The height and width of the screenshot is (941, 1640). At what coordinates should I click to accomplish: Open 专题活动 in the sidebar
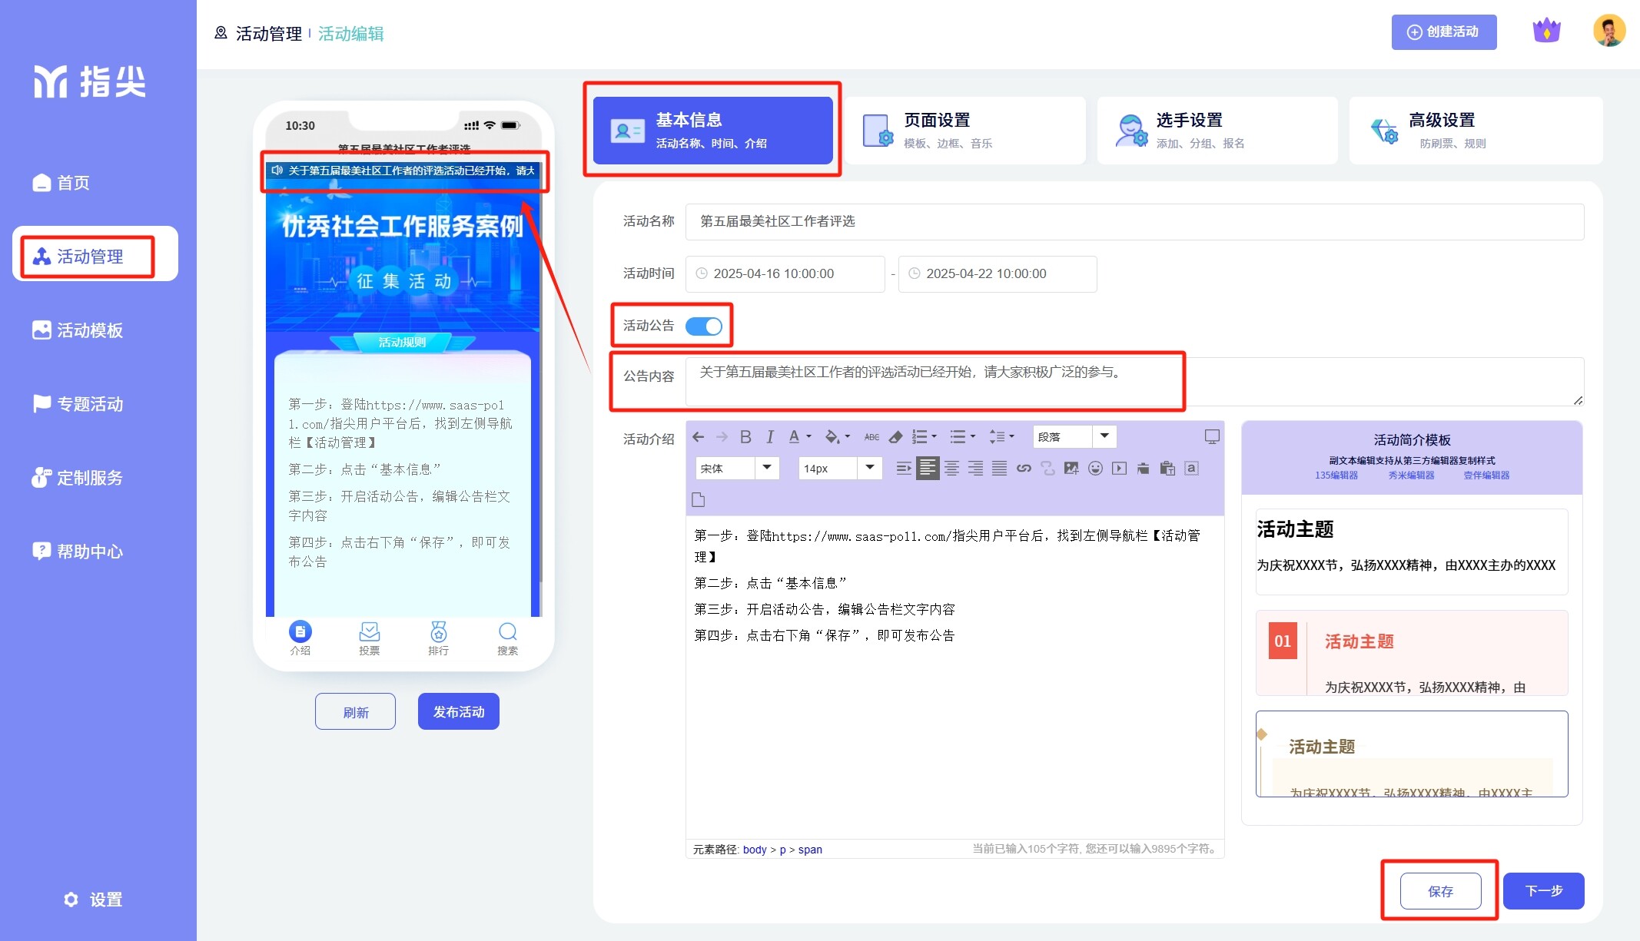tap(78, 404)
